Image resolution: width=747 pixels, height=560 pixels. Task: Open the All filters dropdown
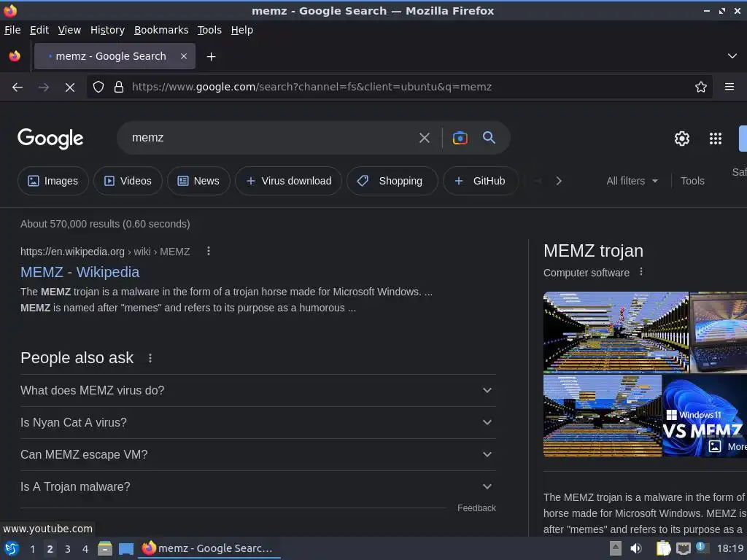click(x=632, y=181)
